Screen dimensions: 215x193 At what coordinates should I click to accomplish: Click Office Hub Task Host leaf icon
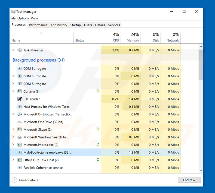pyautogui.click(x=98, y=160)
